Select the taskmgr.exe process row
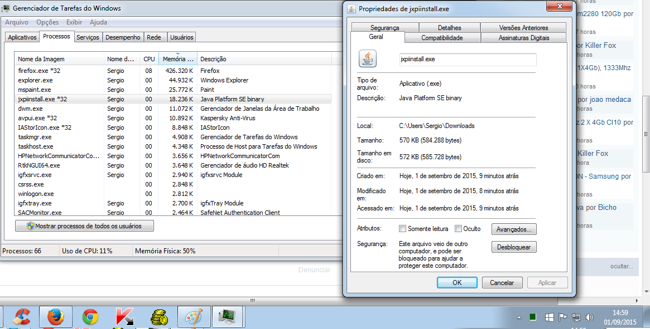Screen dimensions: 650x329 coord(173,137)
